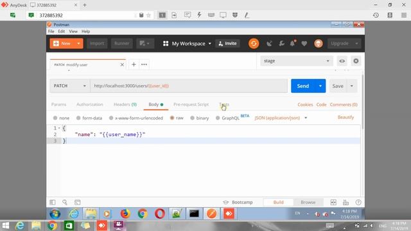Viewport: 411px width, 231px height.
Task: Open PATCH method dropdown
Action: 70,86
